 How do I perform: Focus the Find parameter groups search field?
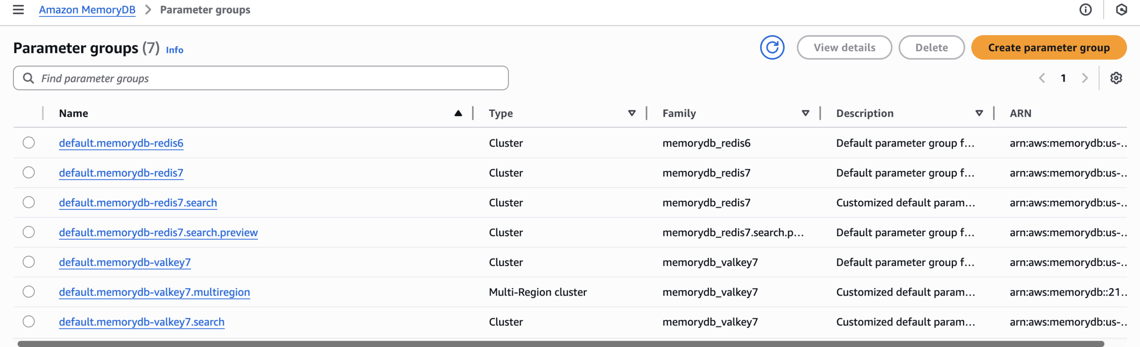click(261, 78)
